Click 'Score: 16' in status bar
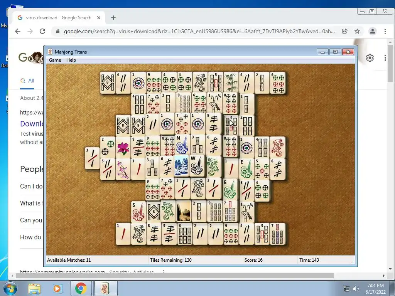Screen dimensions: 395x296 coord(253,260)
